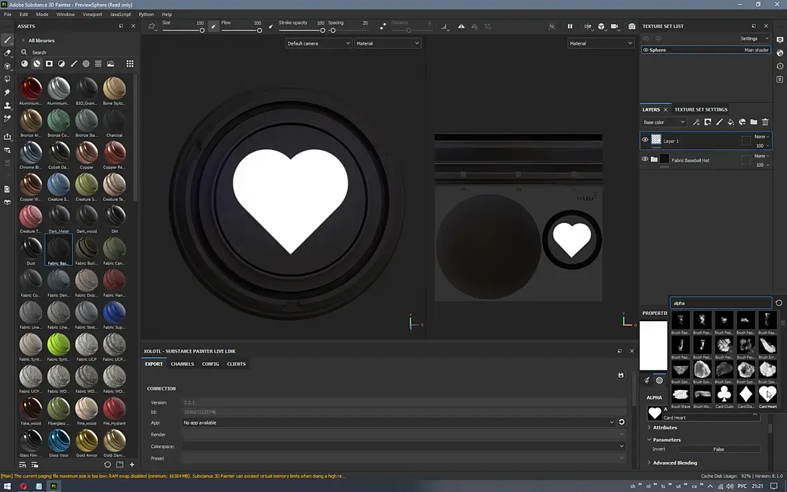Select the Polygon Fill tool
This screenshot has height=492, width=787.
pos(7,79)
